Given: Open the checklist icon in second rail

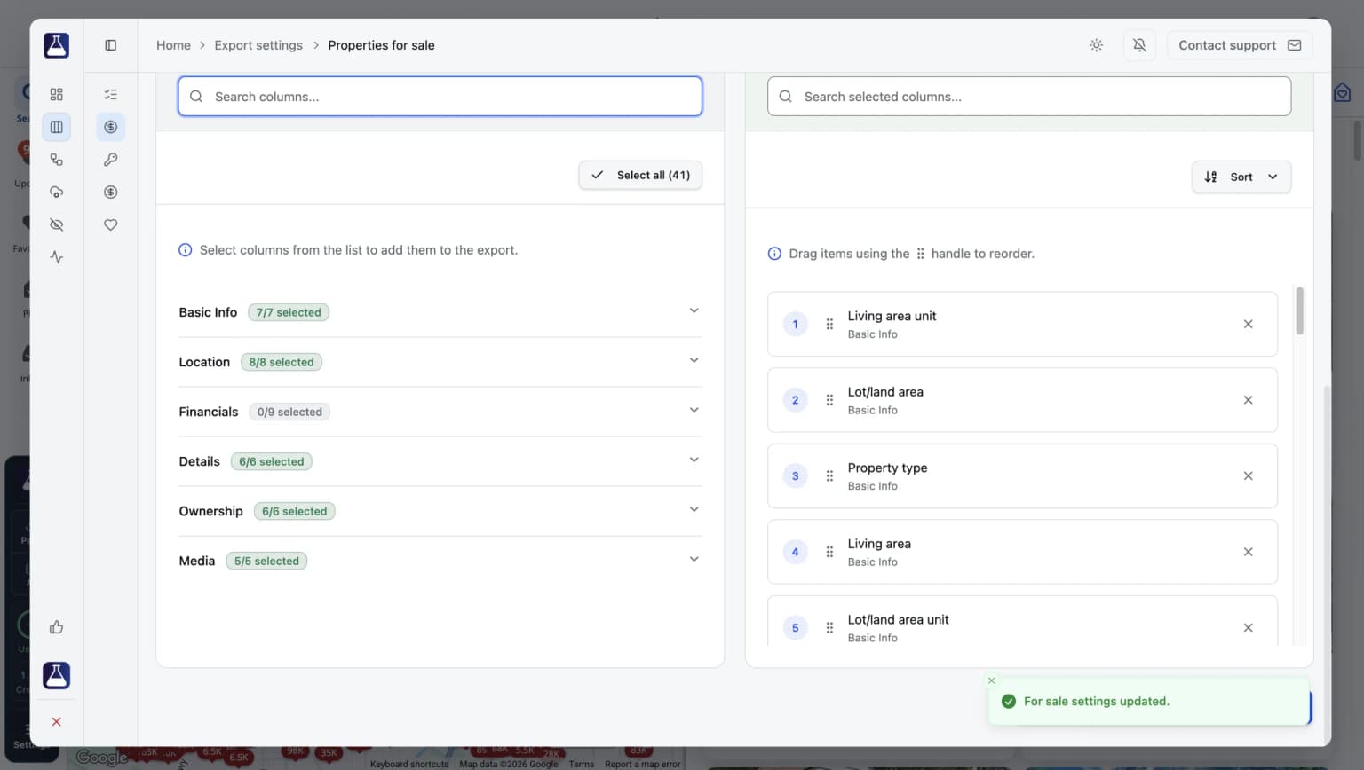Looking at the screenshot, I should point(111,94).
